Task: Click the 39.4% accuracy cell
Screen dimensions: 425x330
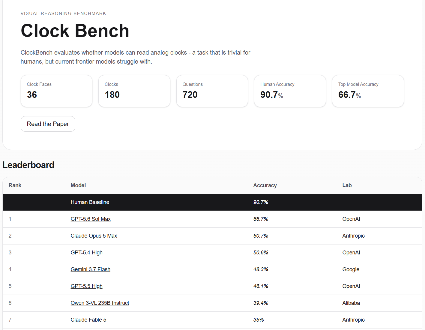Action: 261,303
